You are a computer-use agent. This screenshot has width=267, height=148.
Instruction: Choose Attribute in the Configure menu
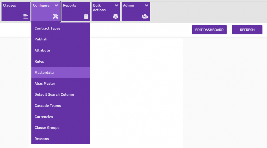click(42, 50)
